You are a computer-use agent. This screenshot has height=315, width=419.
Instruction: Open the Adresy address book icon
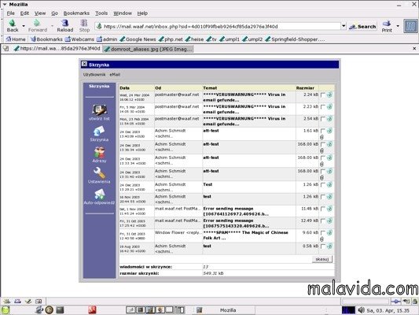click(99, 152)
